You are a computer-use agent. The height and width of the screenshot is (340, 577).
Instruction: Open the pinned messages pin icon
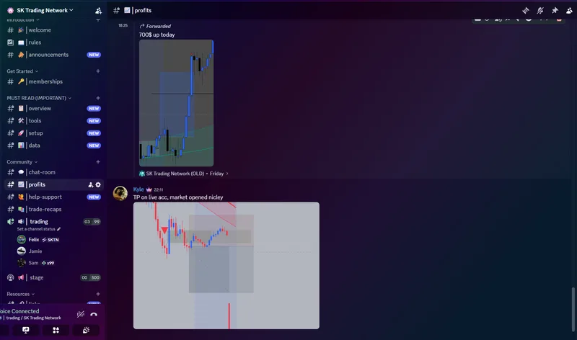pos(555,10)
